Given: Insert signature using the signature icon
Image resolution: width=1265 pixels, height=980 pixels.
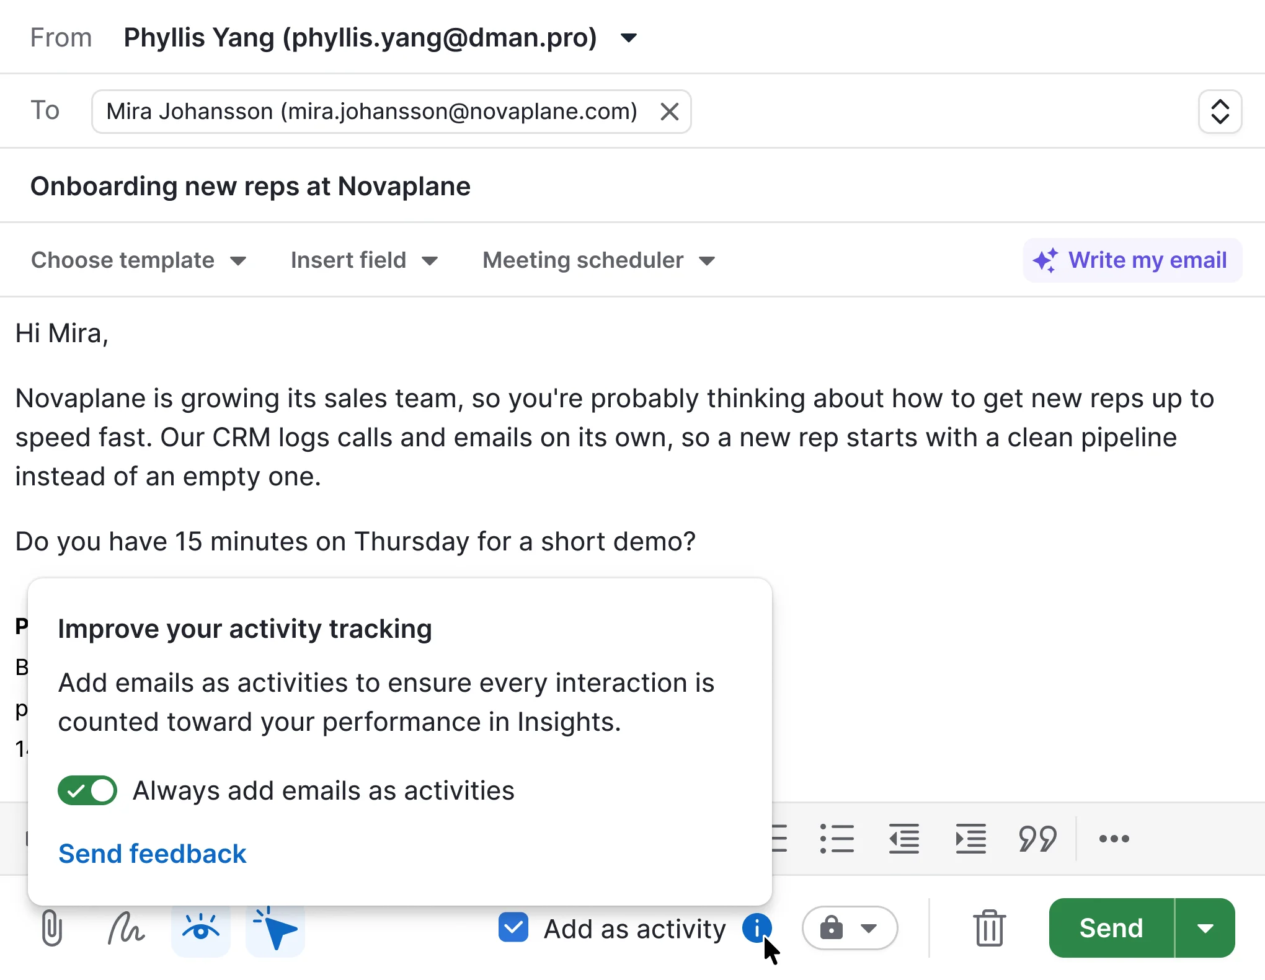Looking at the screenshot, I should coord(126,928).
